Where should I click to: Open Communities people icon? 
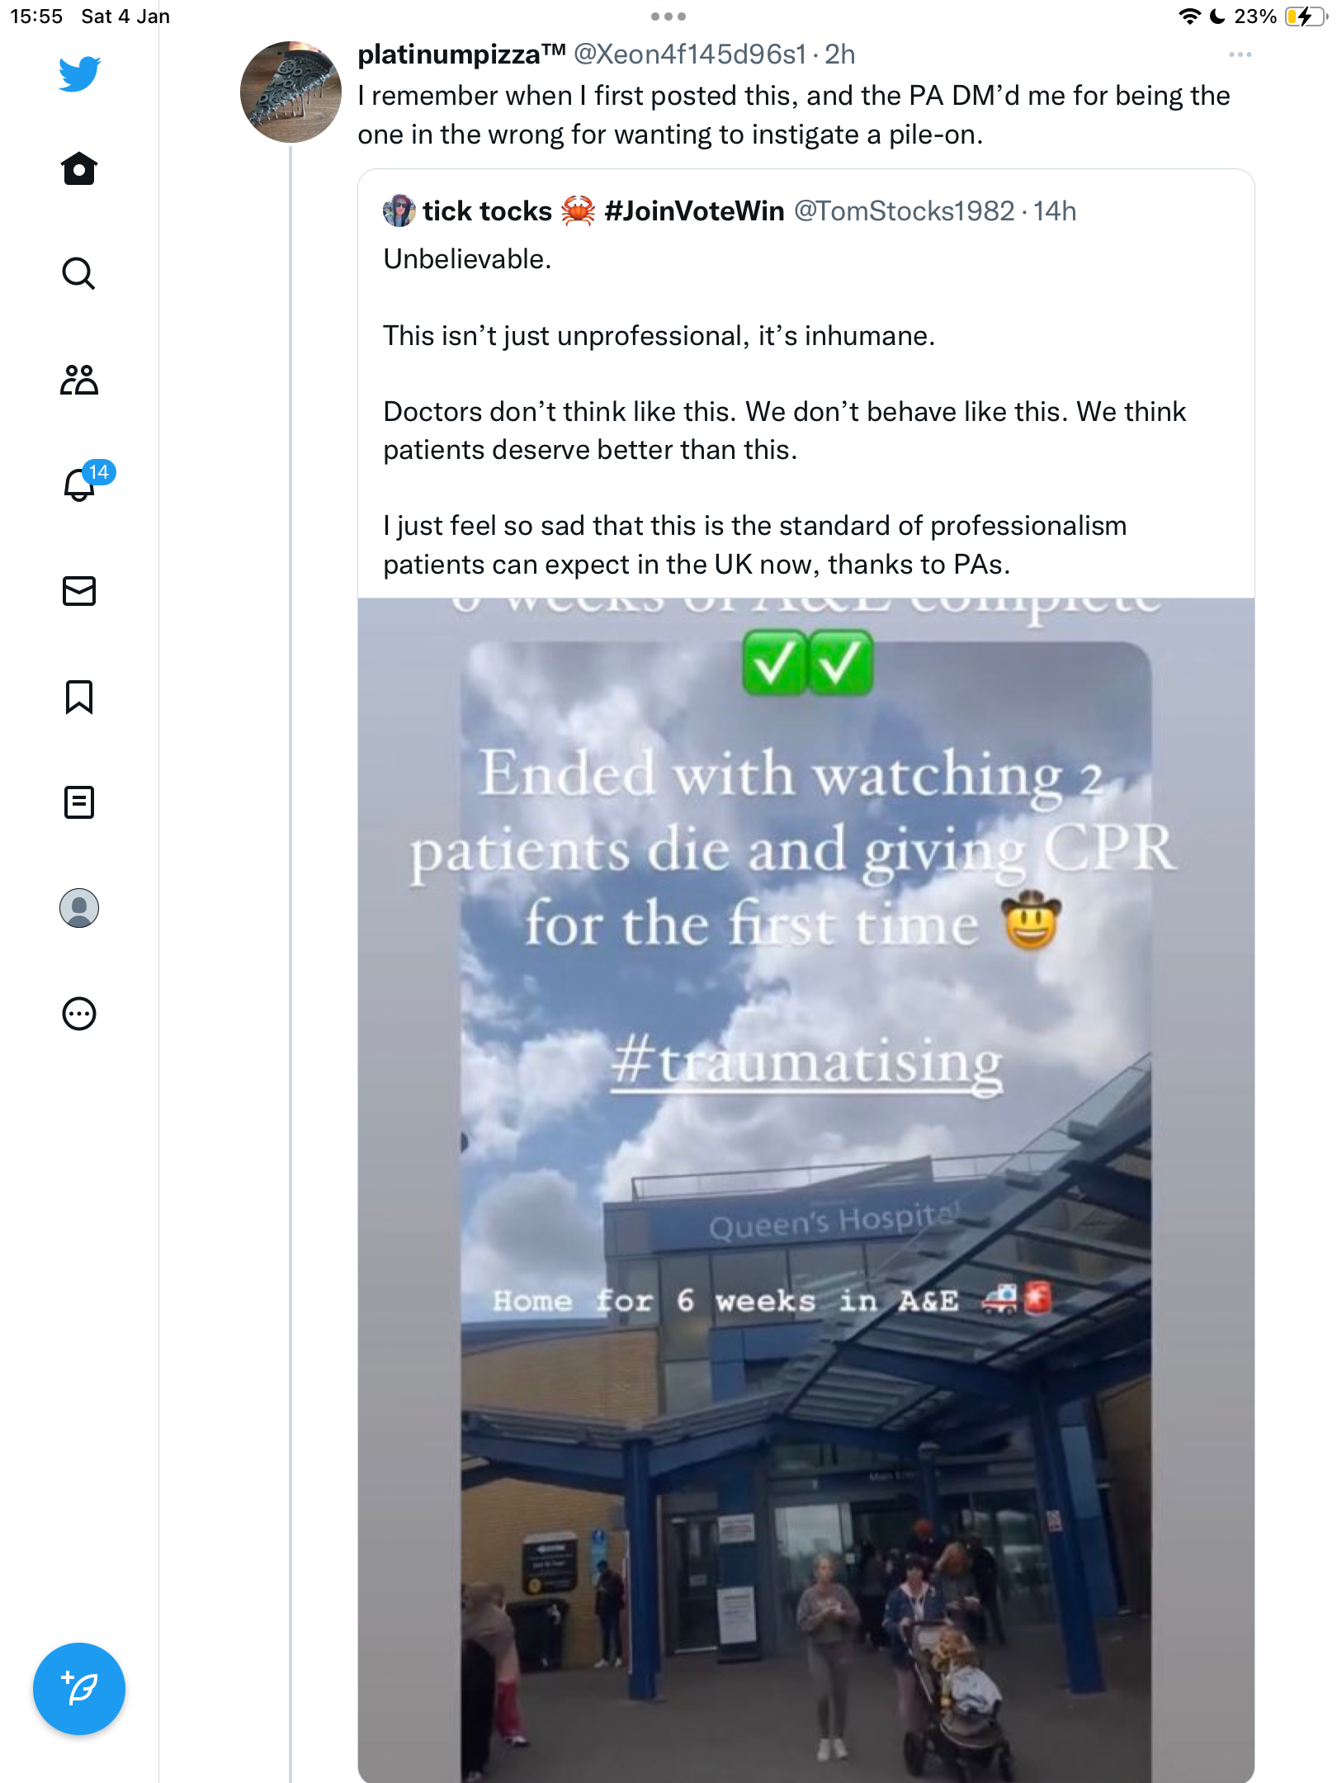pyautogui.click(x=79, y=380)
